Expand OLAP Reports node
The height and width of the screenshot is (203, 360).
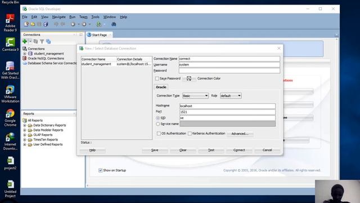25,135
